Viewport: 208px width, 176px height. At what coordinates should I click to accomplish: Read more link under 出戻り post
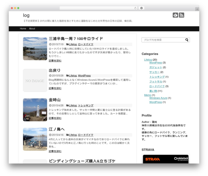pos(55,88)
